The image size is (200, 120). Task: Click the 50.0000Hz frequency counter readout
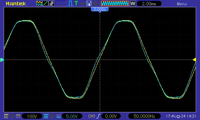click(144, 116)
